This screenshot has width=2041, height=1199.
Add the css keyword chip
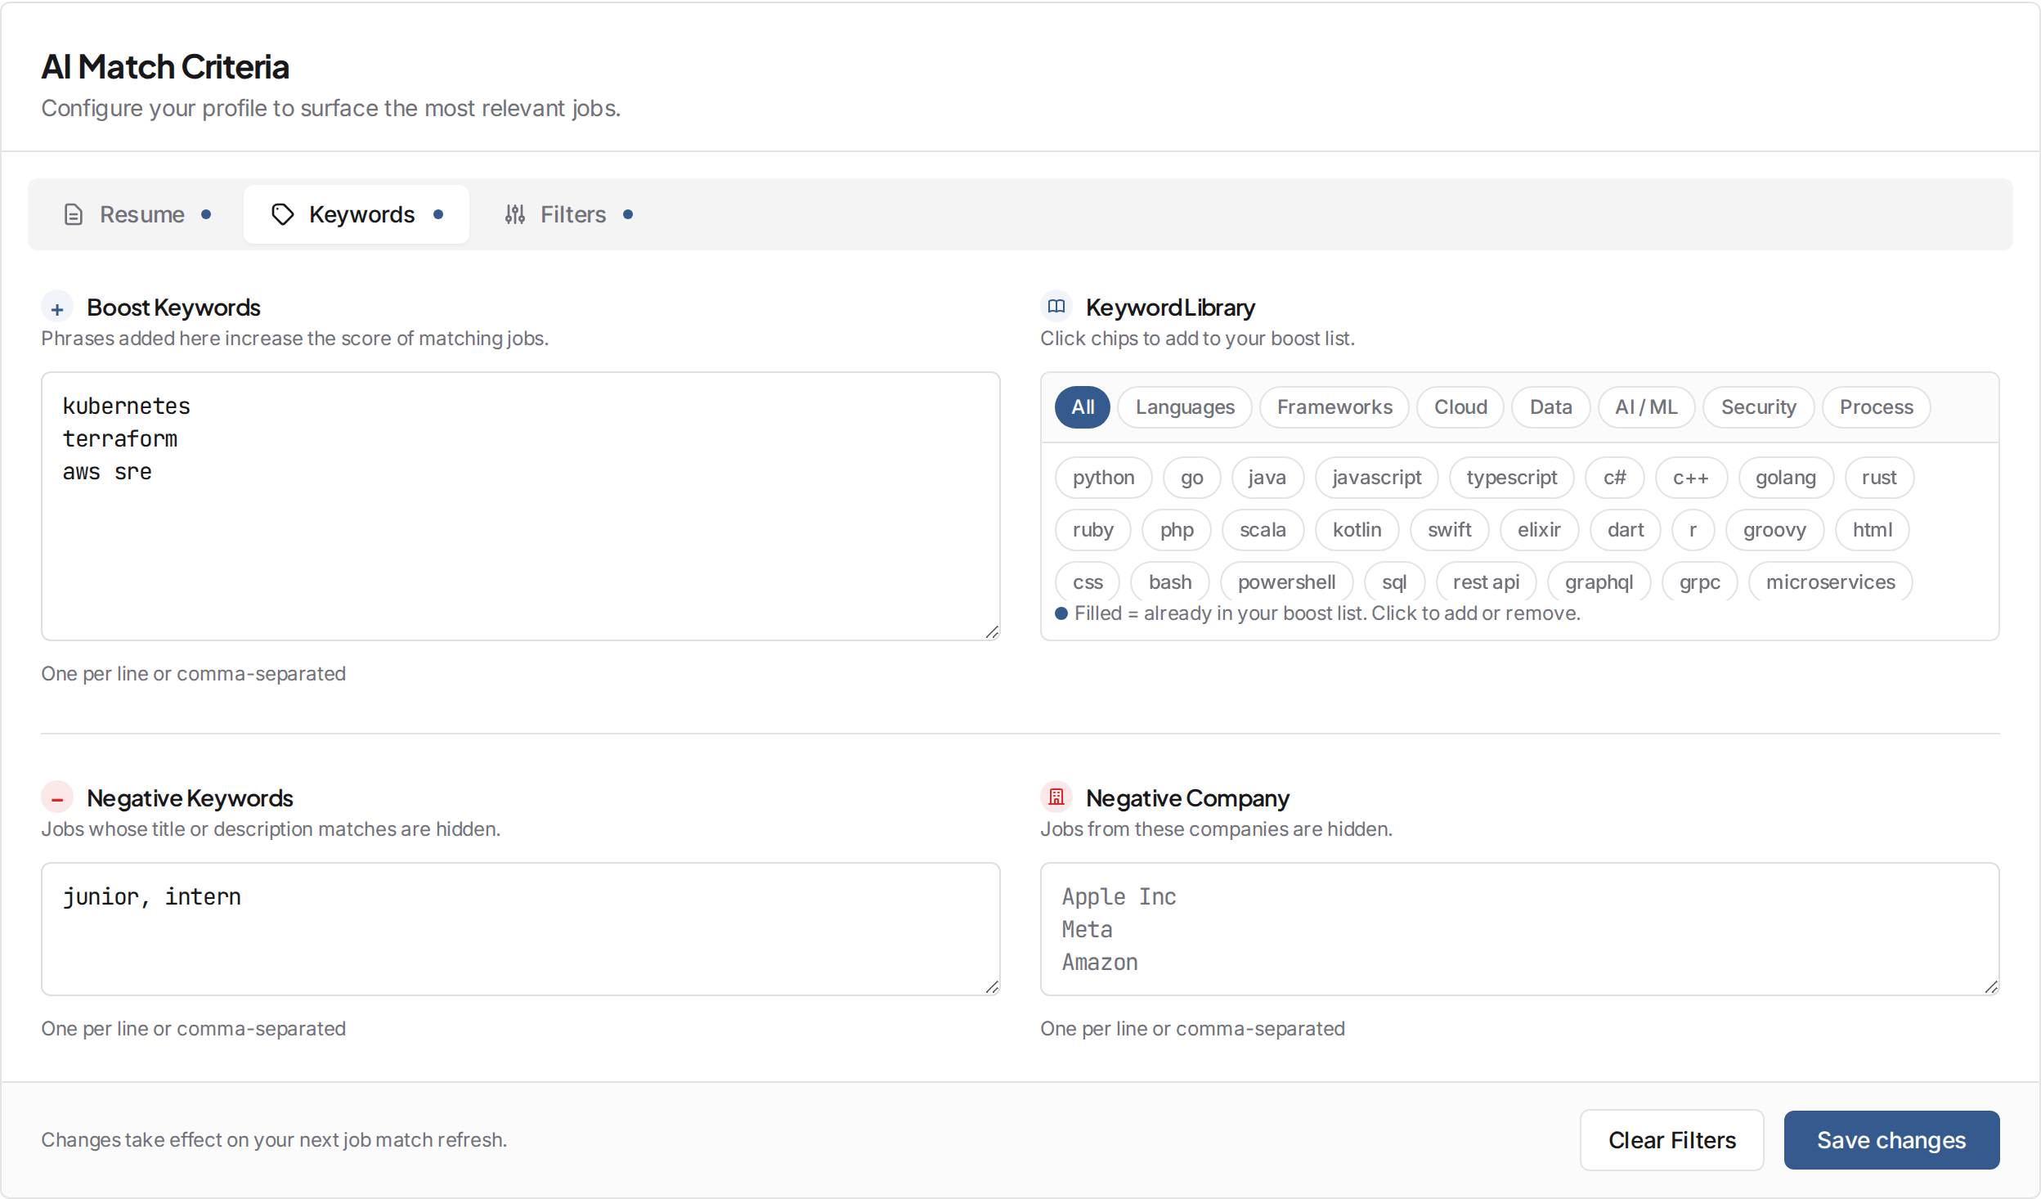[1088, 582]
